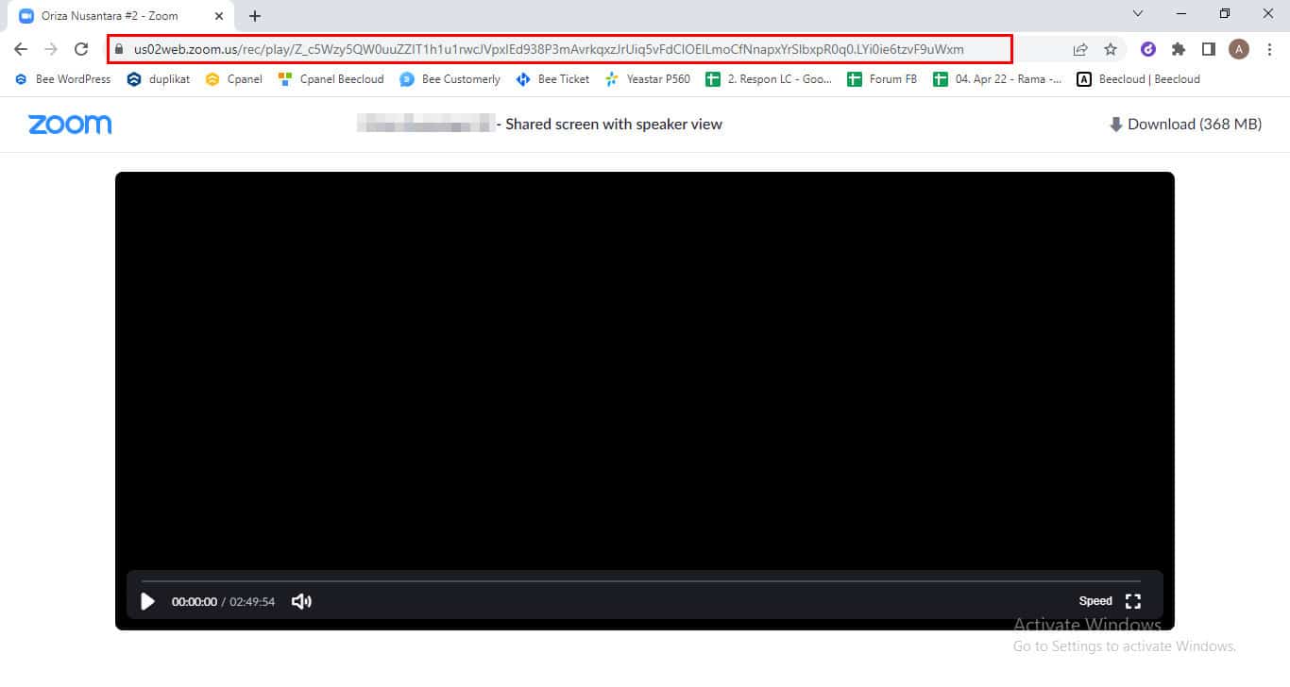Go back to previous page

click(21, 49)
